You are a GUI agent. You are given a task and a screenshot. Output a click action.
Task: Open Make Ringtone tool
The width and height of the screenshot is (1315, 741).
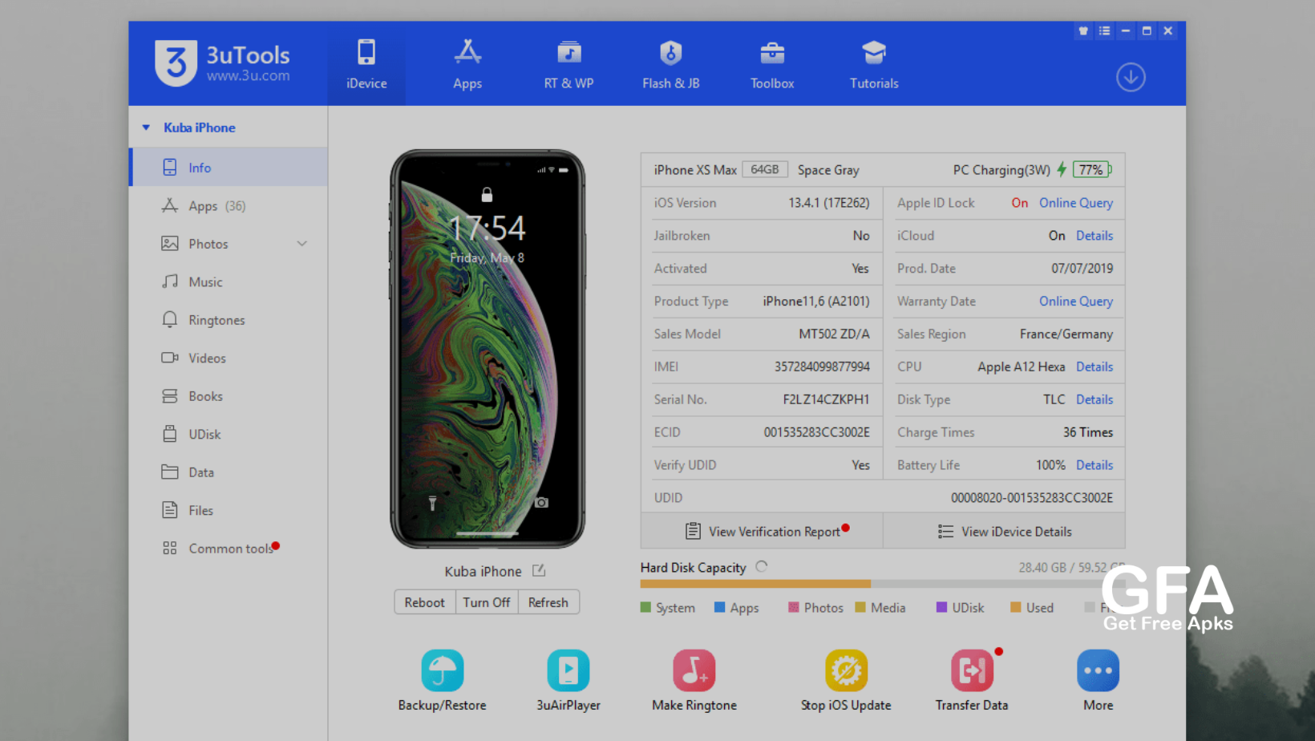(x=694, y=681)
